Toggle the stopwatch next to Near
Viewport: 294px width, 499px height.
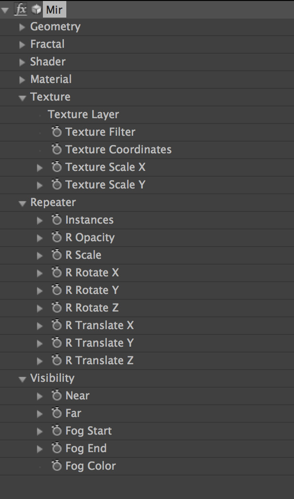tap(57, 395)
